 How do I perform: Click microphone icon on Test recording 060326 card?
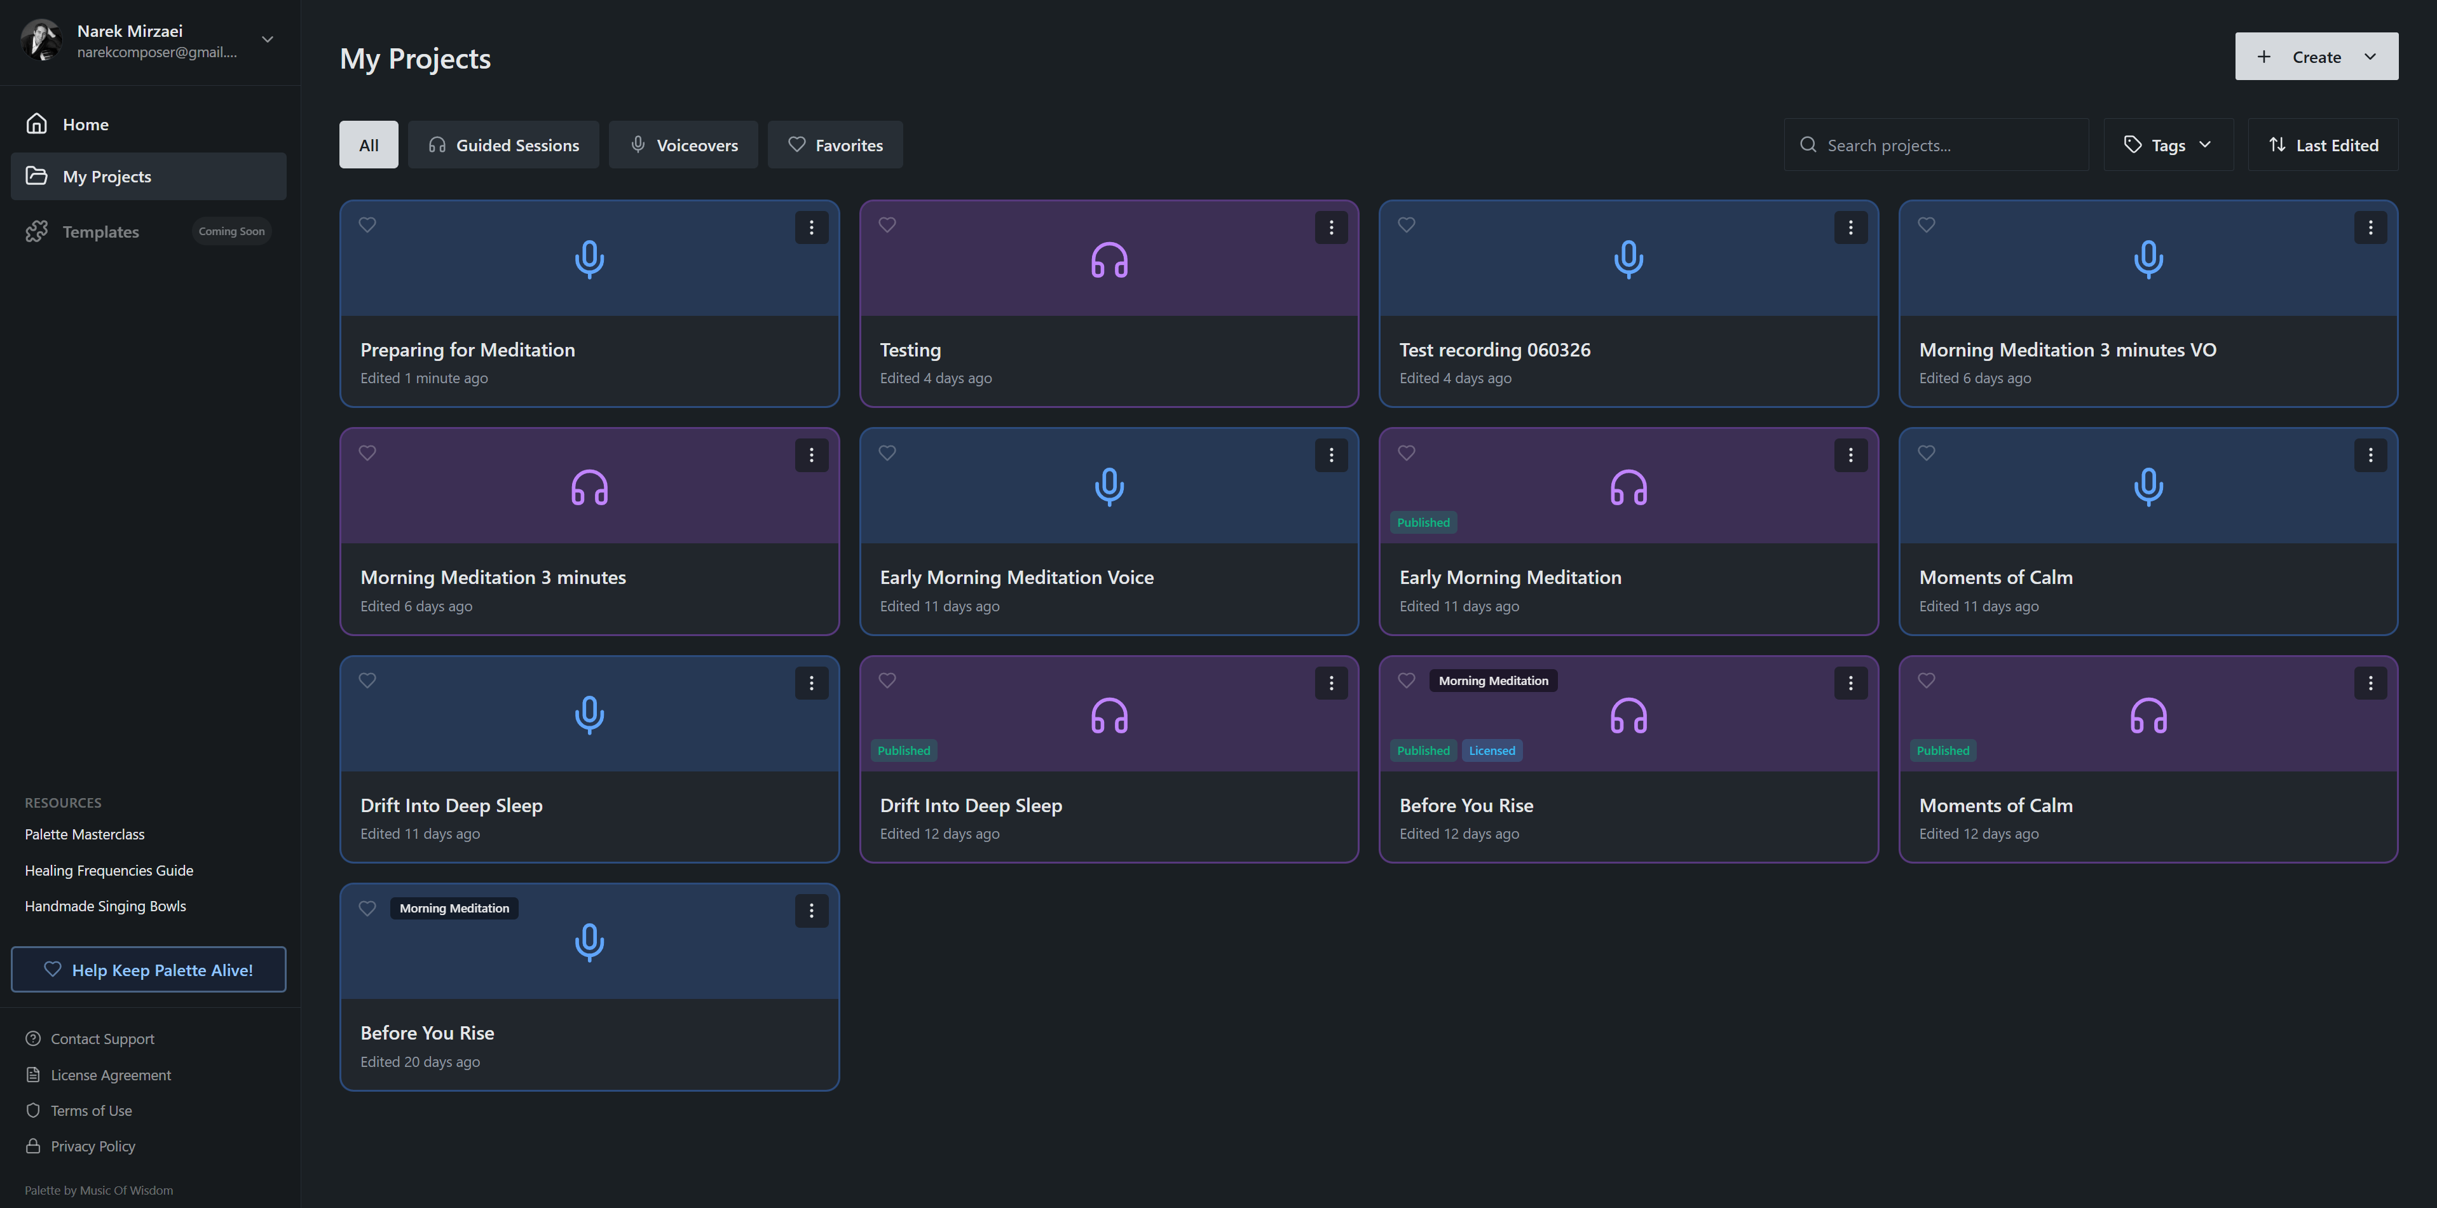pos(1628,259)
